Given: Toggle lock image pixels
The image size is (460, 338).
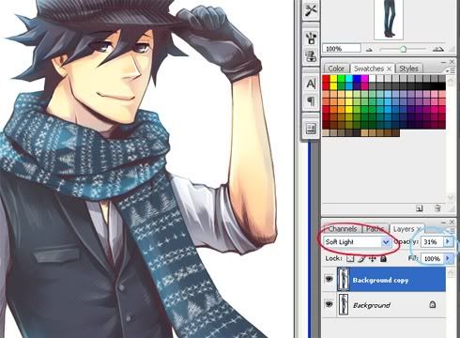Looking at the screenshot, I should (361, 258).
